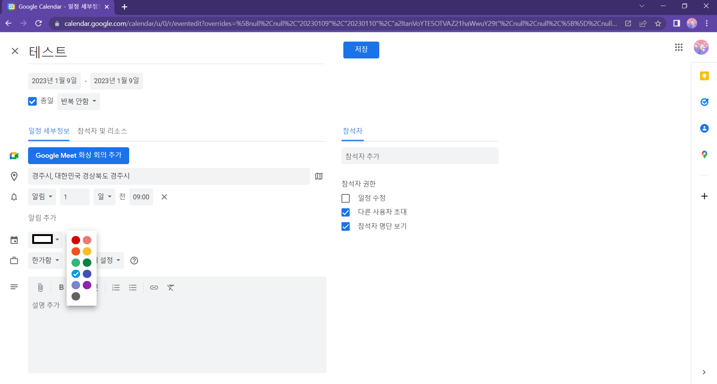Viewport: 717px width, 384px height.
Task: Open Google Maps from the side panel
Action: [704, 154]
